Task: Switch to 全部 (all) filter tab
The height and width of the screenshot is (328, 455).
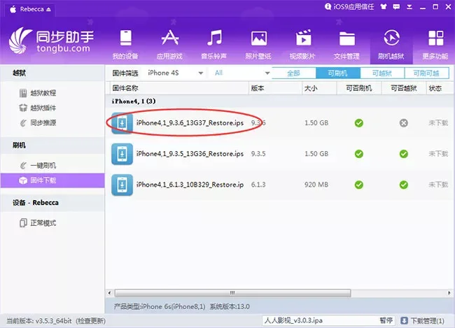Action: tap(294, 73)
